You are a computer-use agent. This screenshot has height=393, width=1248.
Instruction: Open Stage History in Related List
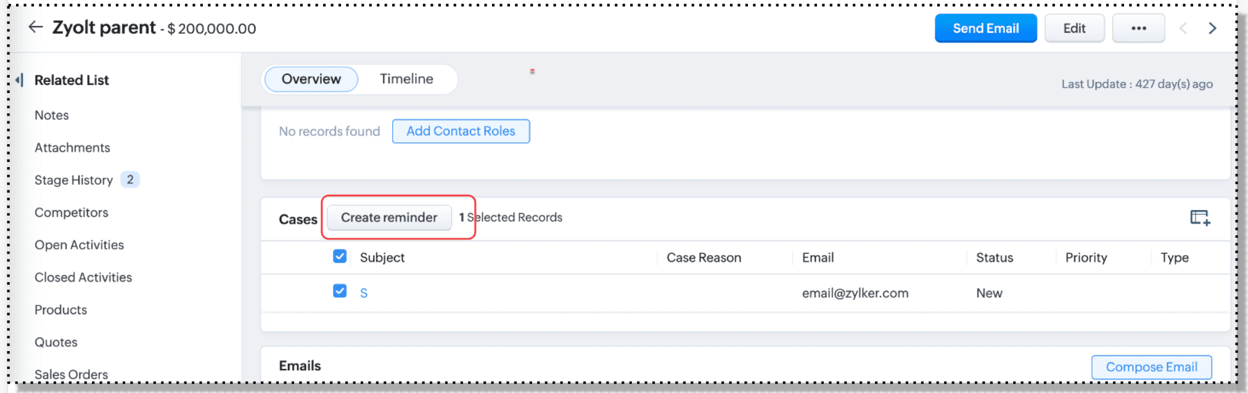click(73, 180)
